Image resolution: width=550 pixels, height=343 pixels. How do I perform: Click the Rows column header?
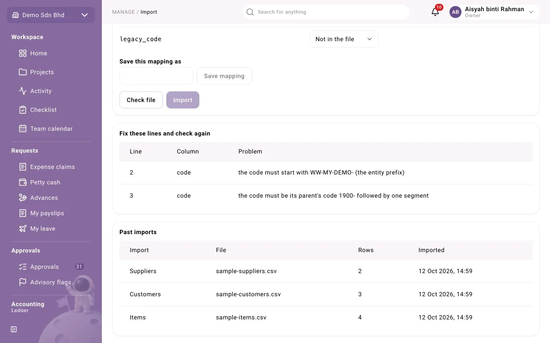(366, 250)
